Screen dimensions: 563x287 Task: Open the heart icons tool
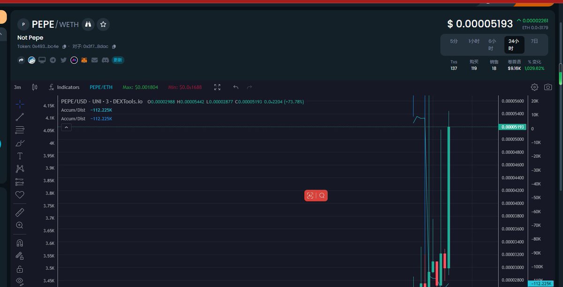coord(20,194)
